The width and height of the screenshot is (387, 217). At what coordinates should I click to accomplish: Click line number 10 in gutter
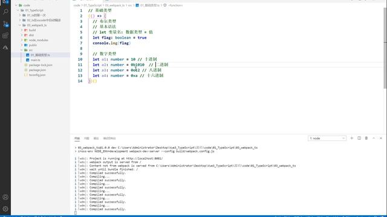[80, 59]
